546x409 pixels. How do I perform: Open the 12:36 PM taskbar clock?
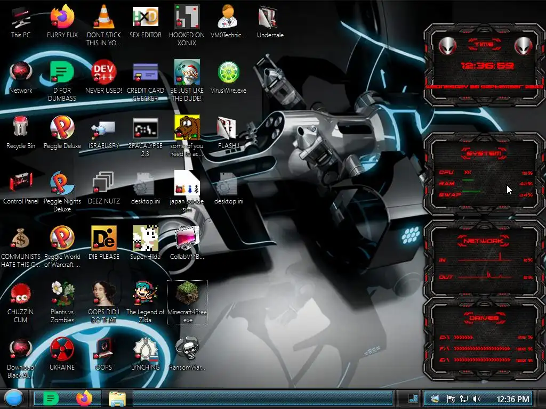(513, 399)
